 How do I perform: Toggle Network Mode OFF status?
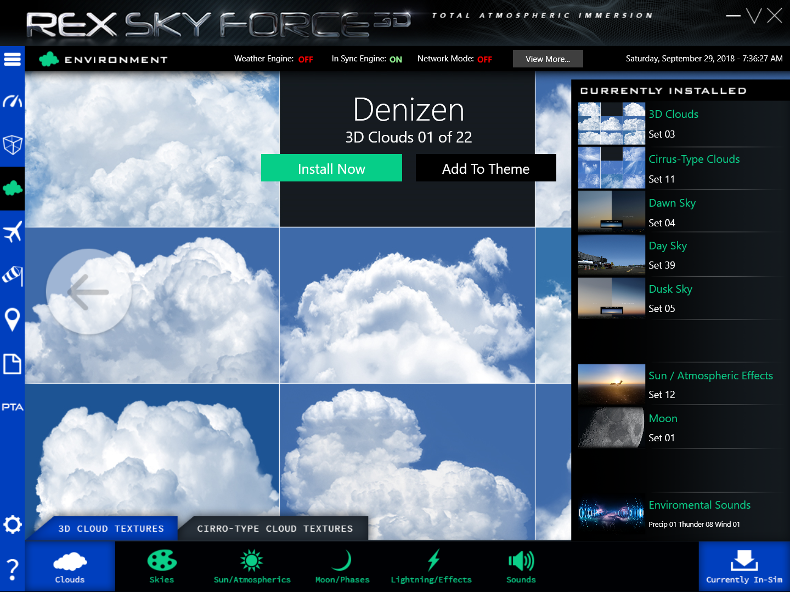(x=484, y=59)
